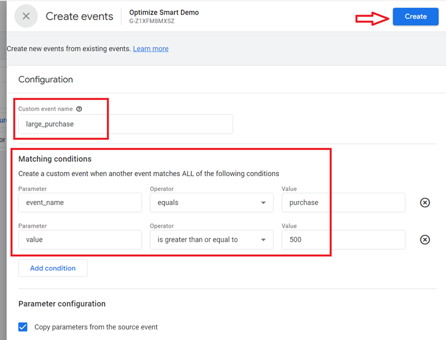Open the Learn more link

[151, 49]
